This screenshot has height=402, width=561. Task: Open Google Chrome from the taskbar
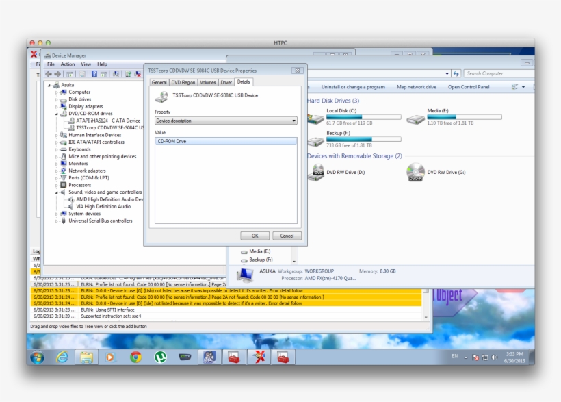coord(135,357)
